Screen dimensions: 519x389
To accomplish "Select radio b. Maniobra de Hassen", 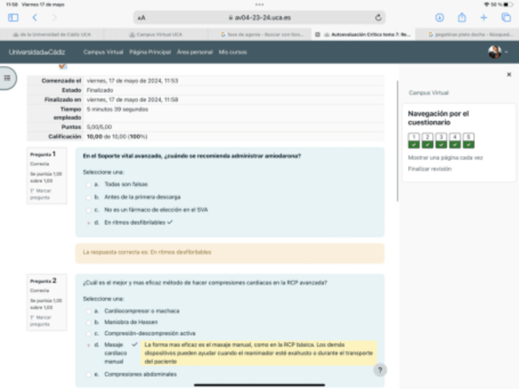I will tap(88, 322).
